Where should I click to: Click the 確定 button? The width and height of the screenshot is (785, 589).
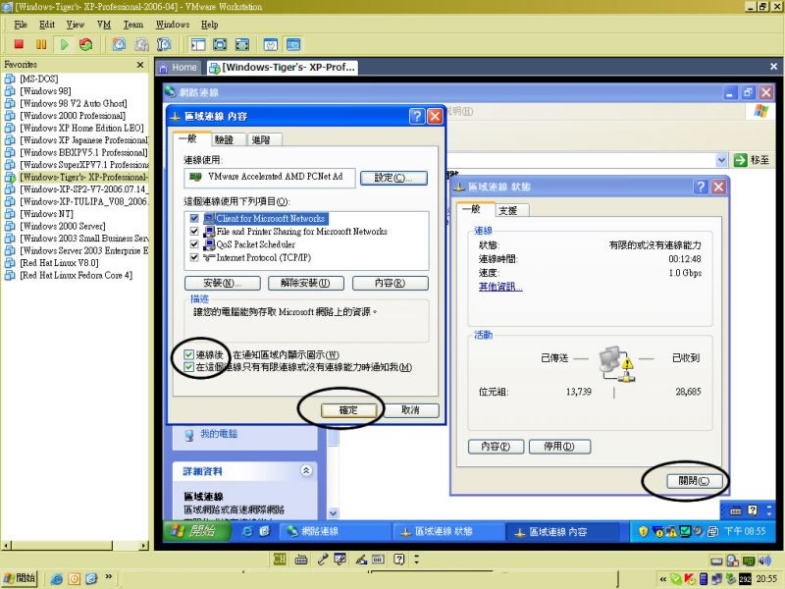tap(348, 410)
